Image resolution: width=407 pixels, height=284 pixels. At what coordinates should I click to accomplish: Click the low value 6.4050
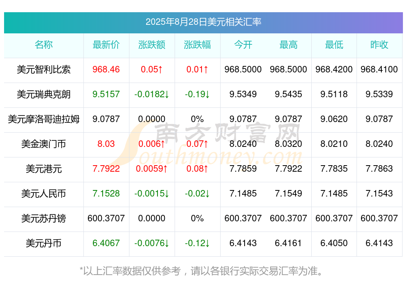coord(334,243)
